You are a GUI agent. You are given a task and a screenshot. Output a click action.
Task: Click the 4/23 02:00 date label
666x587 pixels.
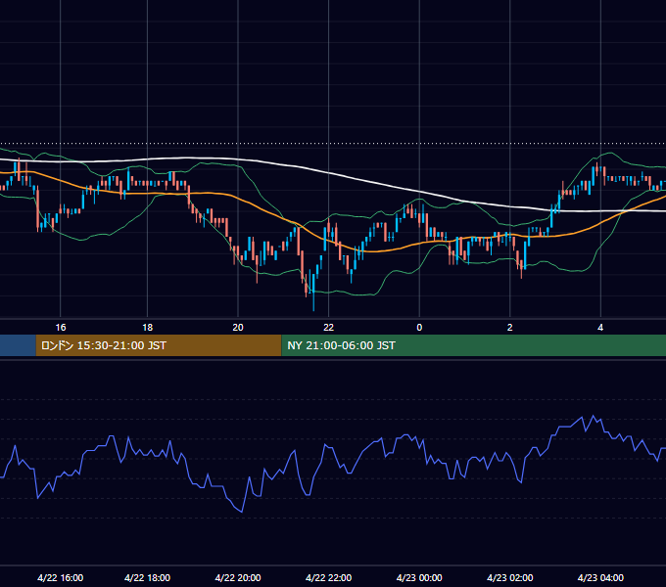pyautogui.click(x=509, y=577)
